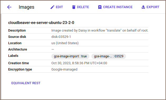Click the Description text about Daisy workflow
166x100 pixels.
pos(100,31)
